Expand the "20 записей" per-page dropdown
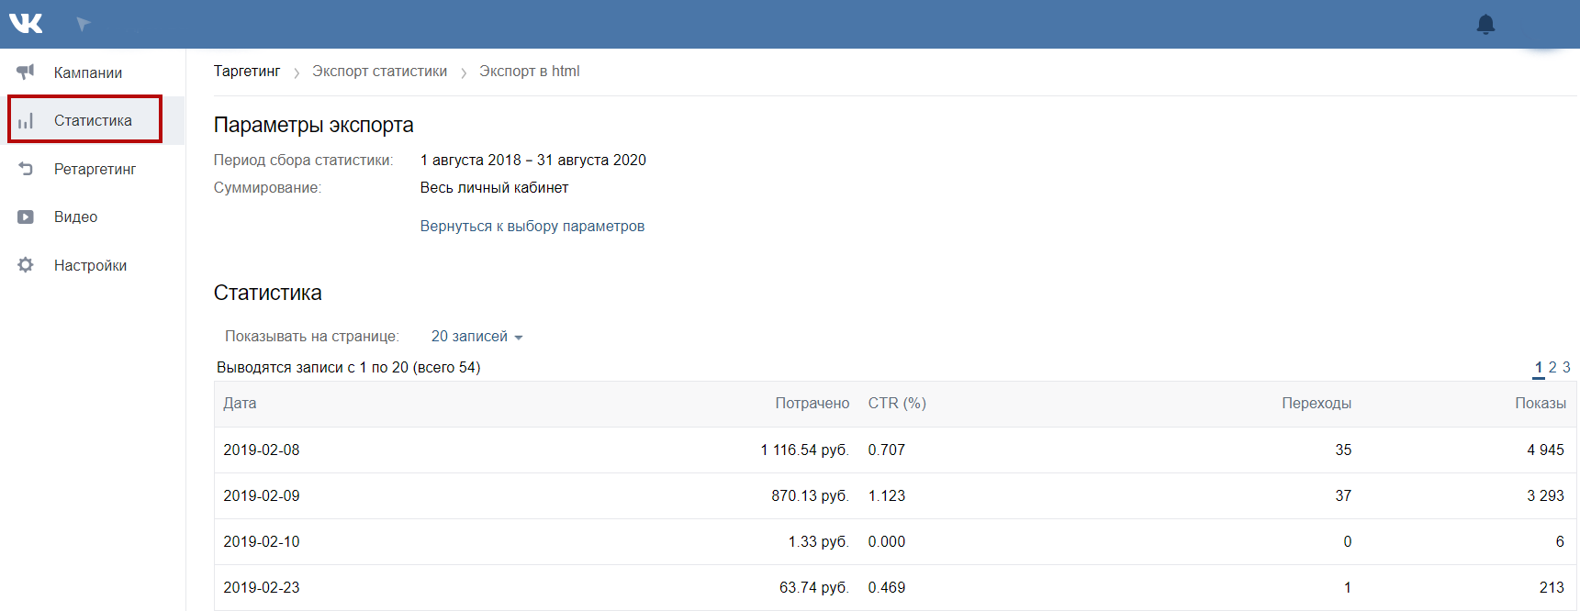The image size is (1580, 611). (476, 337)
